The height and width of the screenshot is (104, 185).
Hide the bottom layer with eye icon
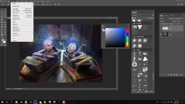(161, 34)
